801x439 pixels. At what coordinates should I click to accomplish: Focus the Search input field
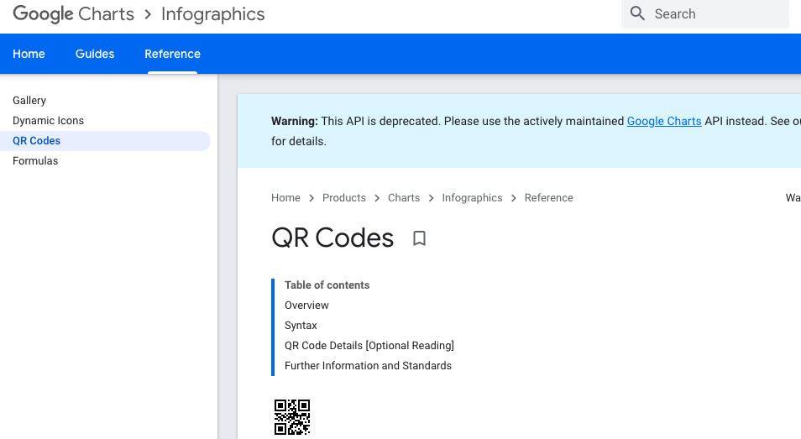tap(705, 13)
